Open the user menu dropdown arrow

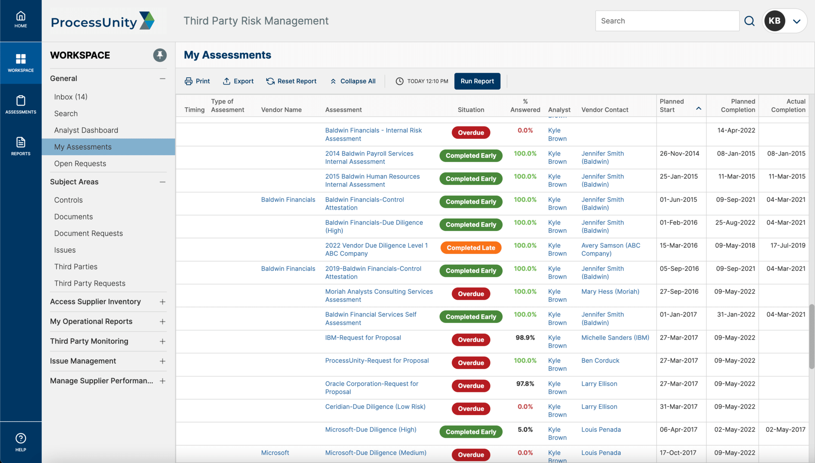pos(797,21)
